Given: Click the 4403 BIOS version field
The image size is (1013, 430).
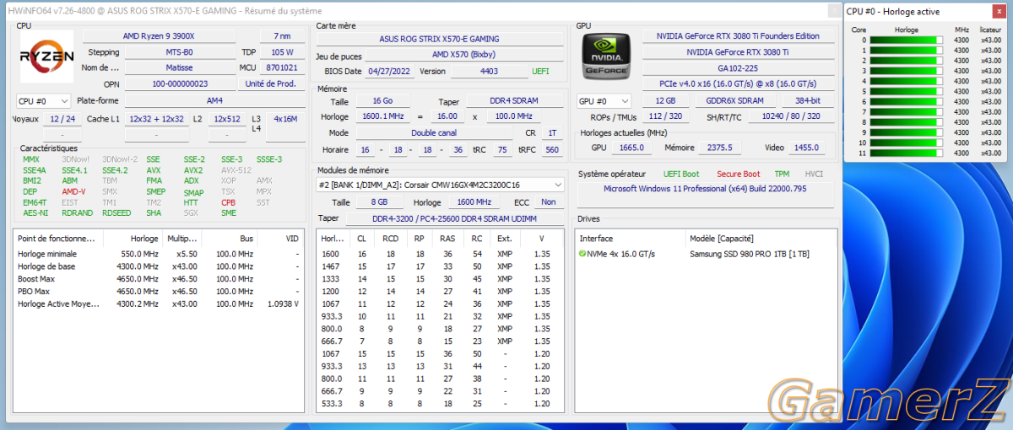Looking at the screenshot, I should [489, 72].
